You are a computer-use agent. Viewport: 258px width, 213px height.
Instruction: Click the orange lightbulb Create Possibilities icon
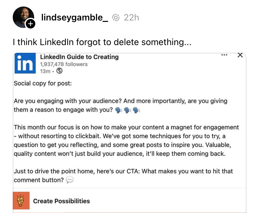click(x=21, y=201)
